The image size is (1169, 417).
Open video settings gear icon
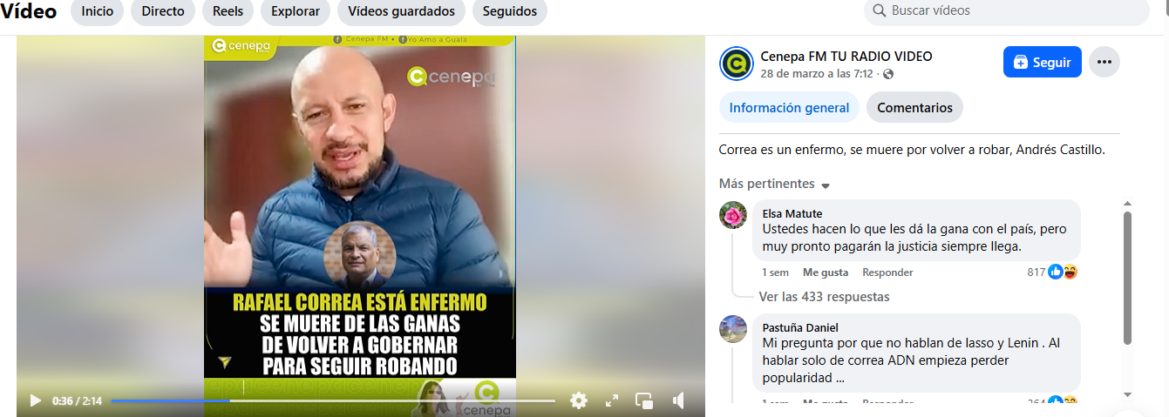click(x=579, y=400)
